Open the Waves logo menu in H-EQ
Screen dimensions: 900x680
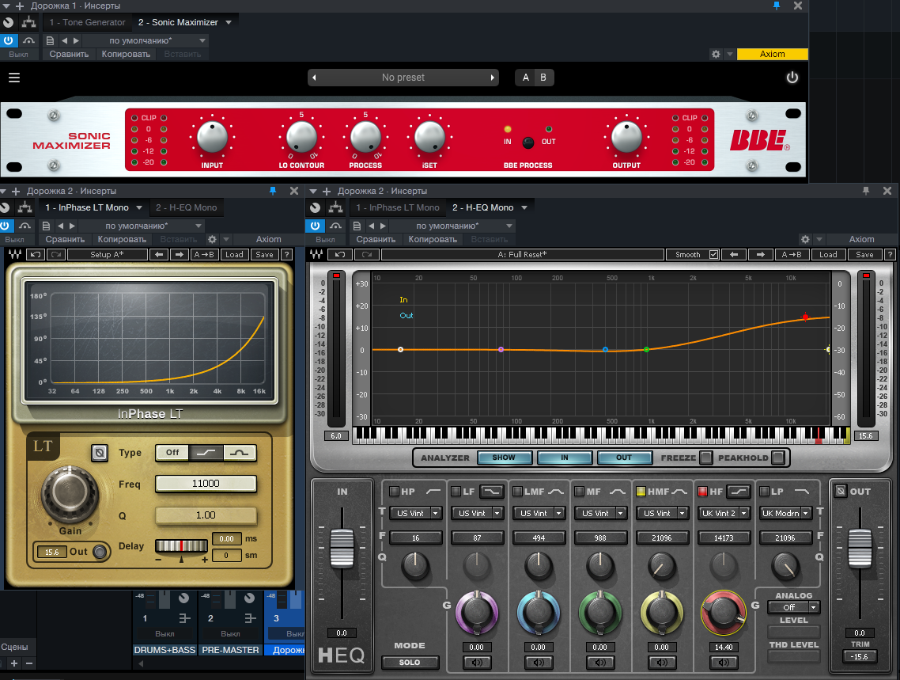point(316,254)
